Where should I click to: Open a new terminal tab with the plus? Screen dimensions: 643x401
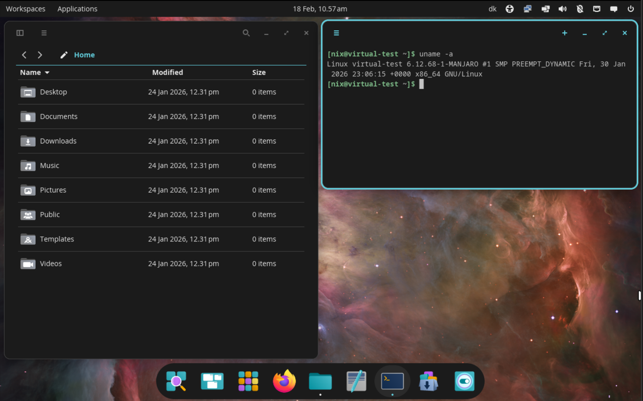click(564, 32)
